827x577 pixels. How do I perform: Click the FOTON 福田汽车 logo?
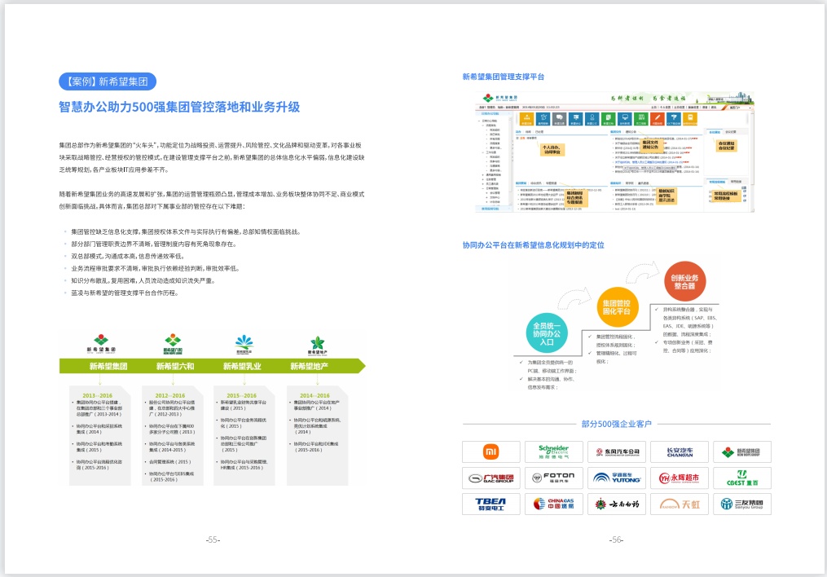click(554, 478)
